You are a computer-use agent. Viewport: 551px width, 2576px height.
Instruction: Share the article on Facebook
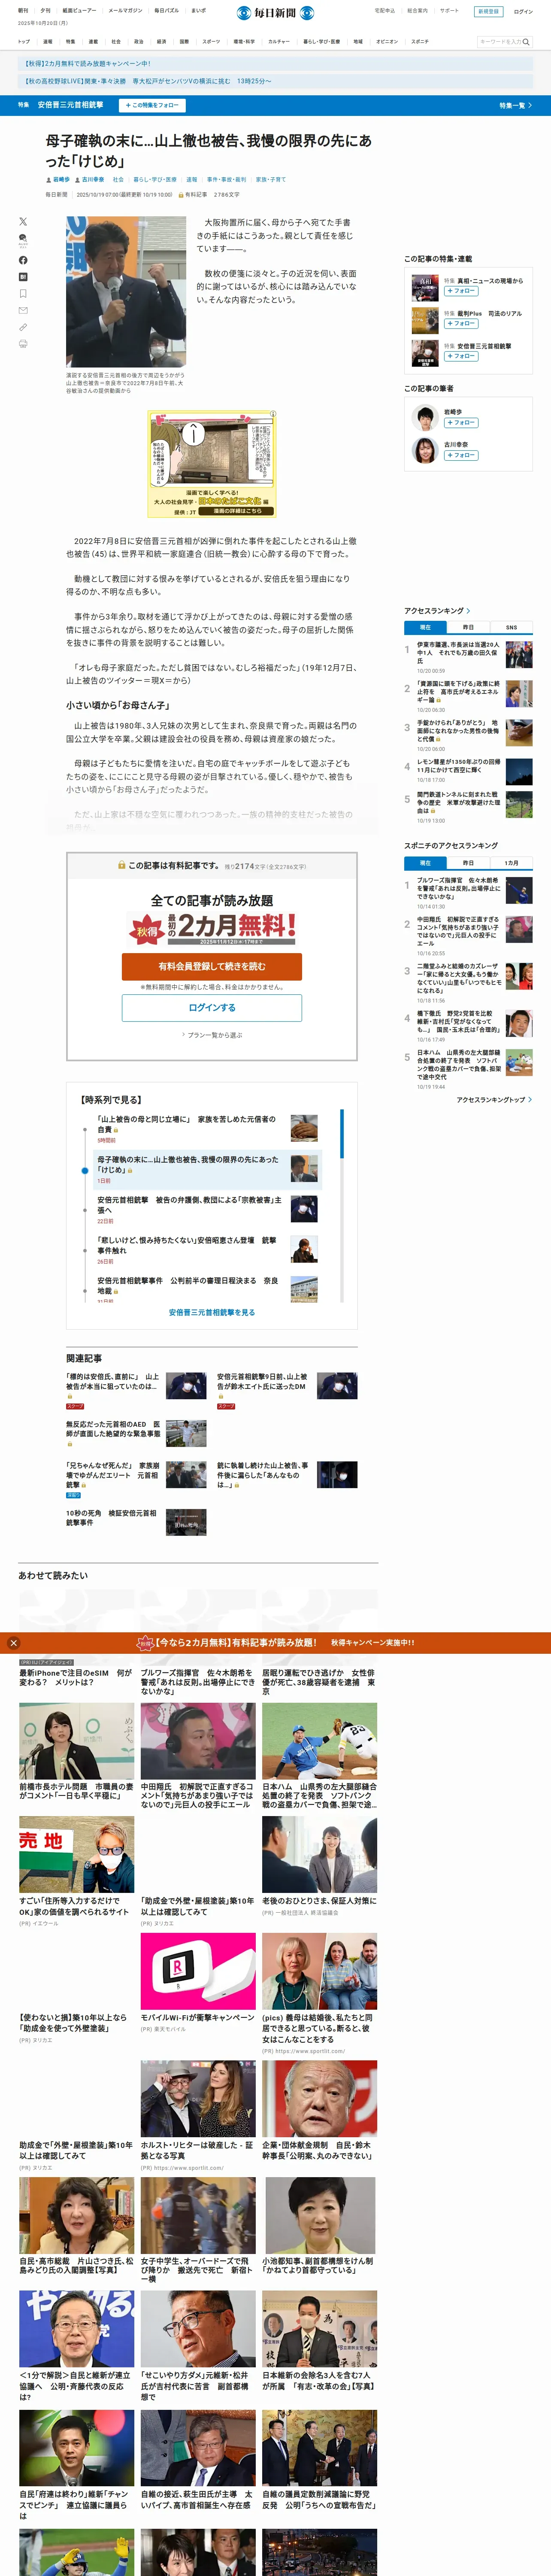tap(23, 260)
